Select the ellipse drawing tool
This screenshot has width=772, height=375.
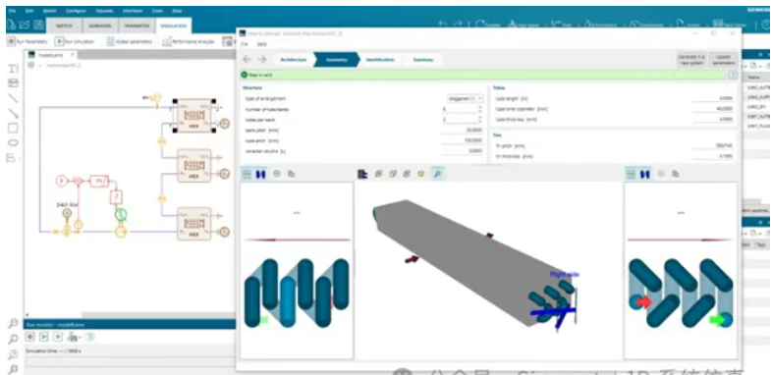click(14, 142)
